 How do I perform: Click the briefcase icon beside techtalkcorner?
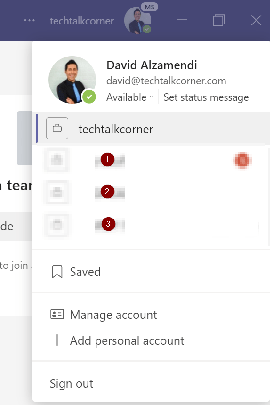tap(57, 129)
